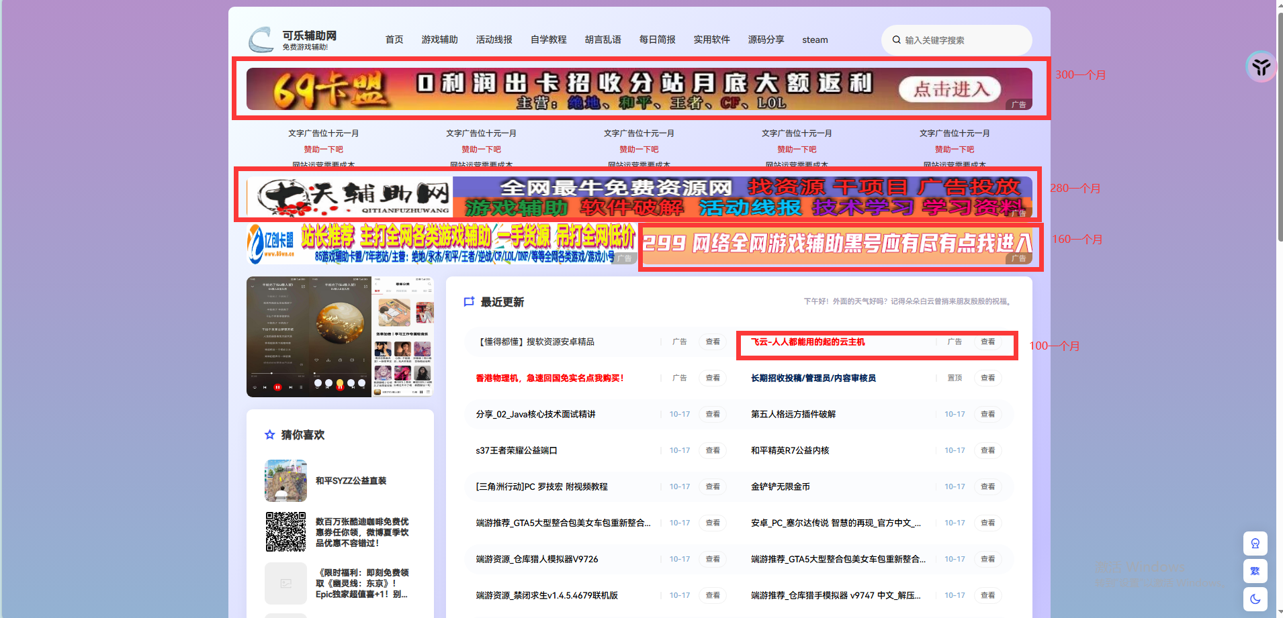Open 端游资源_禁闭求生v1.4.5.4679联机版 post
This screenshot has height=618, width=1283.
(547, 595)
